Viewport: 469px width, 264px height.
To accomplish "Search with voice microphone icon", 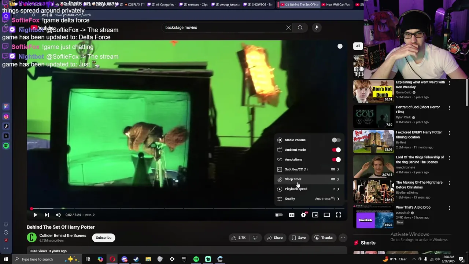I will 317,27.
